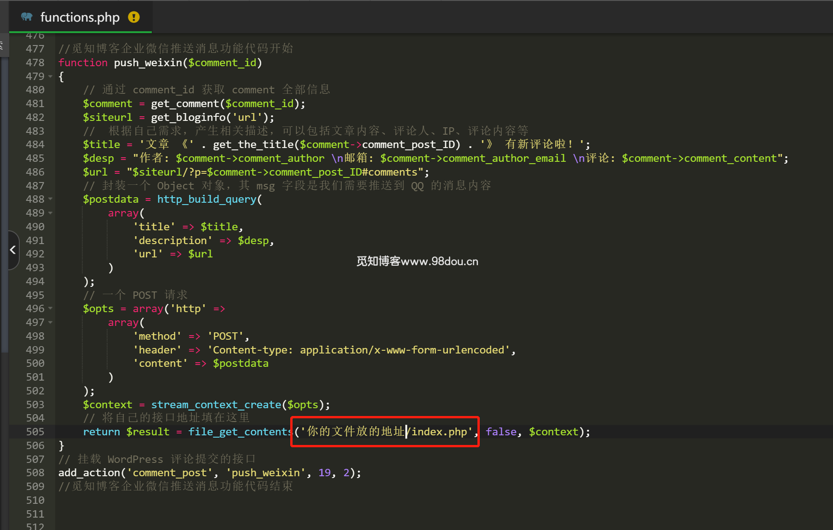Click the 'description' key on line 491

pos(173,241)
